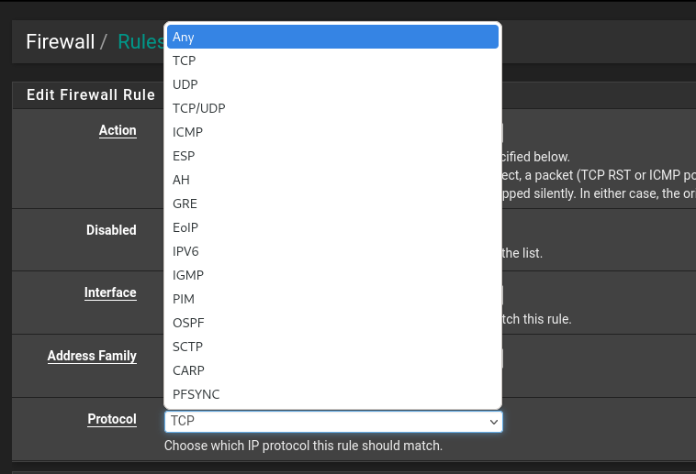The height and width of the screenshot is (474, 696).
Task: Select UDP in the dropdown list
Action: pyautogui.click(x=332, y=84)
